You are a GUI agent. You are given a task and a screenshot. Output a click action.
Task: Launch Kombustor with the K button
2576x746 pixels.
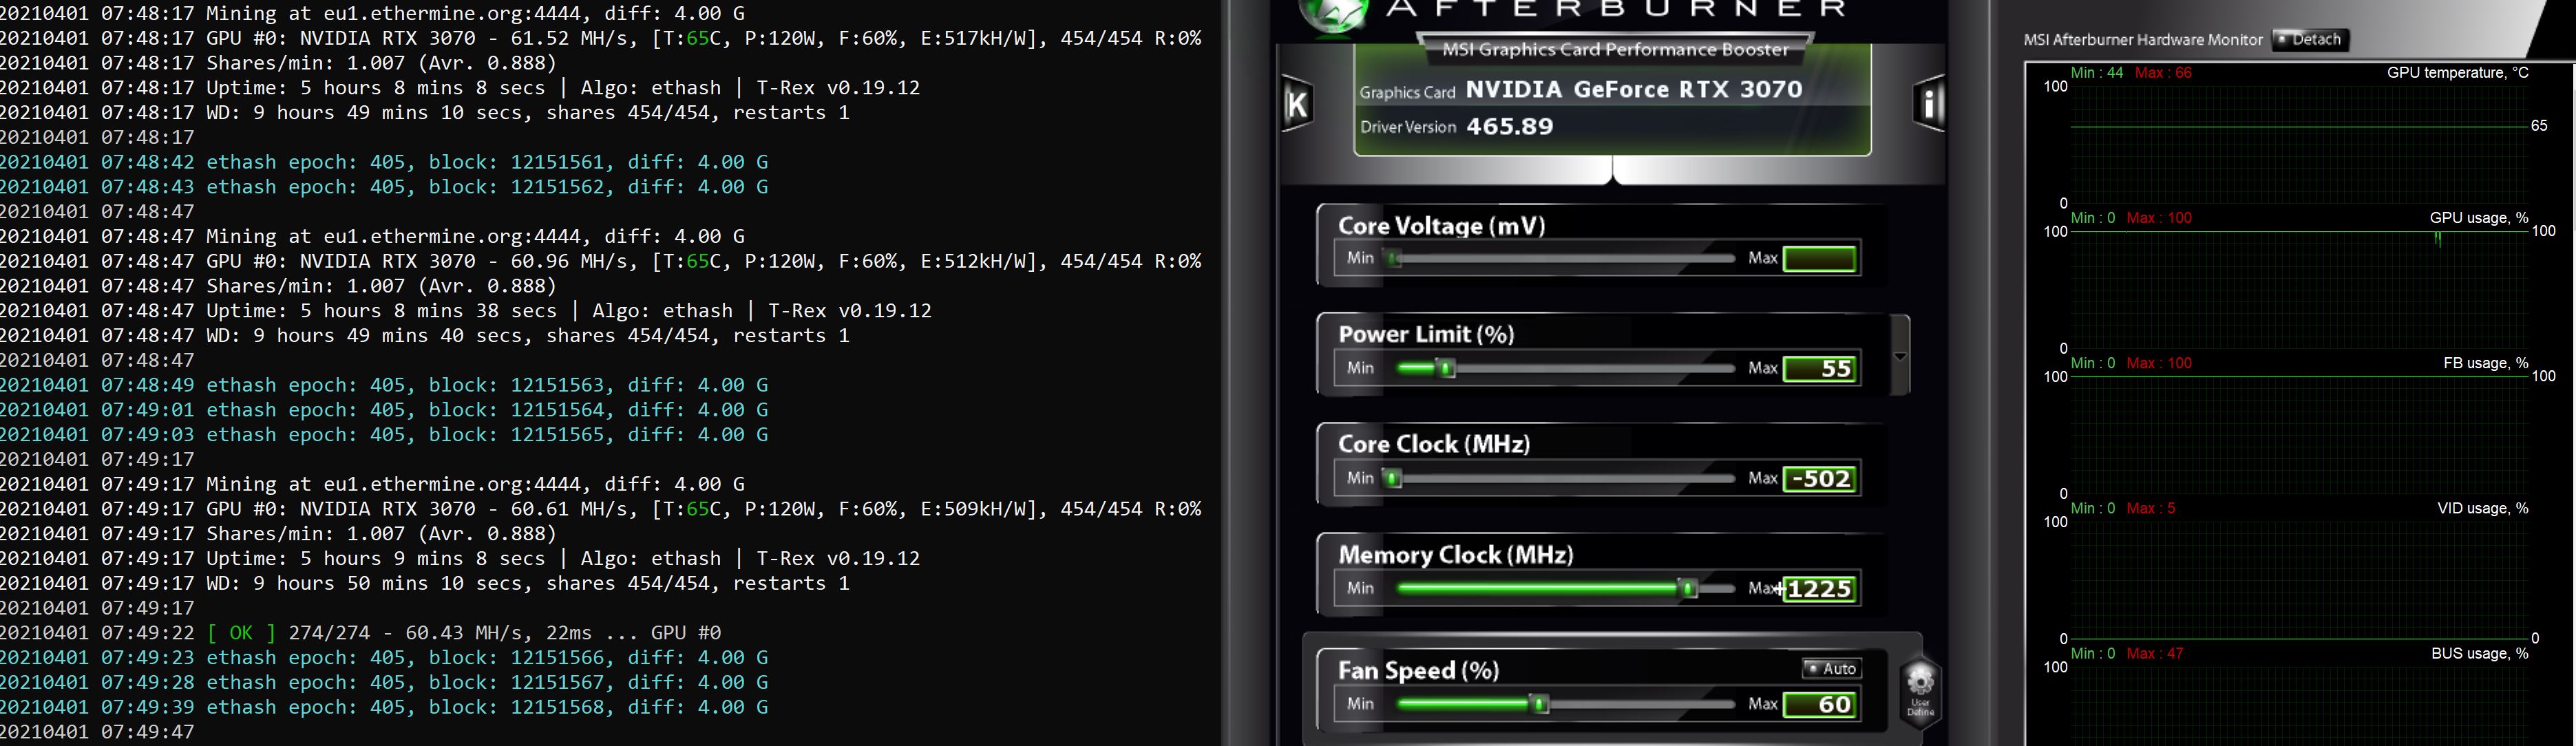coord(1297,103)
